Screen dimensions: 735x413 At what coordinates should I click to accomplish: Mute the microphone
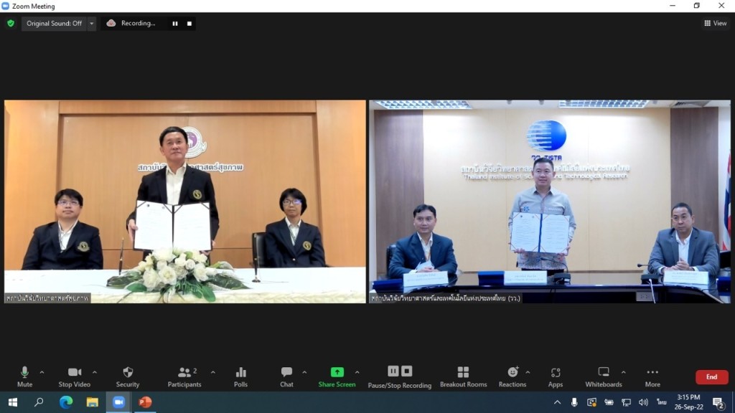[x=26, y=373]
